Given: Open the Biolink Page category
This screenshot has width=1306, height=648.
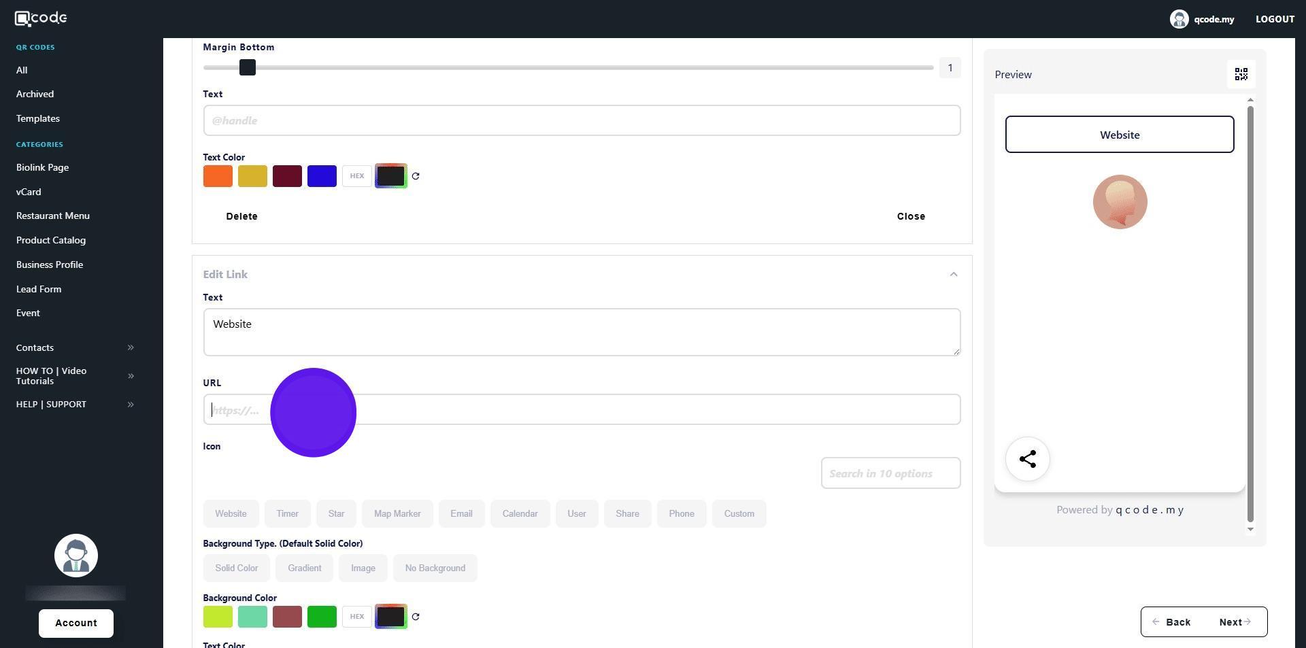Looking at the screenshot, I should pyautogui.click(x=42, y=167).
